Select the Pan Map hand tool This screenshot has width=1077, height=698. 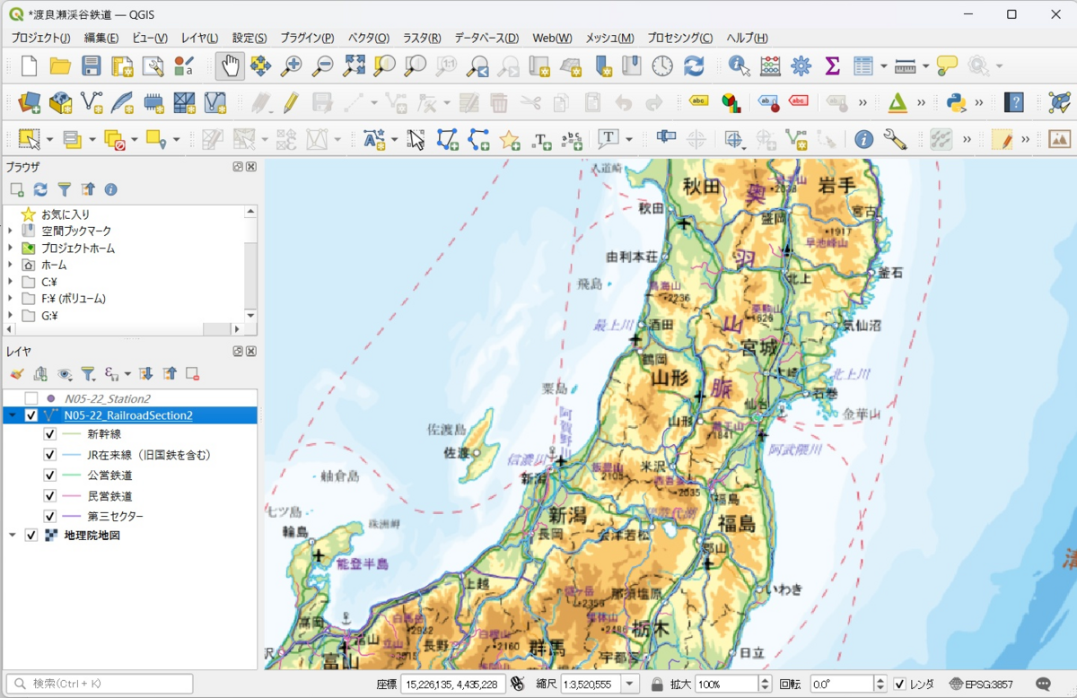231,65
